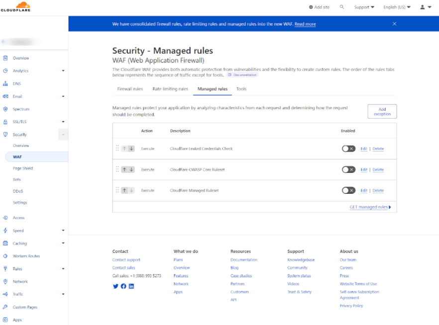Viewport: 439px width, 325px height.
Task: Expand the Analytics sidebar menu arrow
Action: click(63, 71)
